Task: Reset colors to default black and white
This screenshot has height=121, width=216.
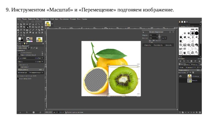Action: [x=19, y=41]
